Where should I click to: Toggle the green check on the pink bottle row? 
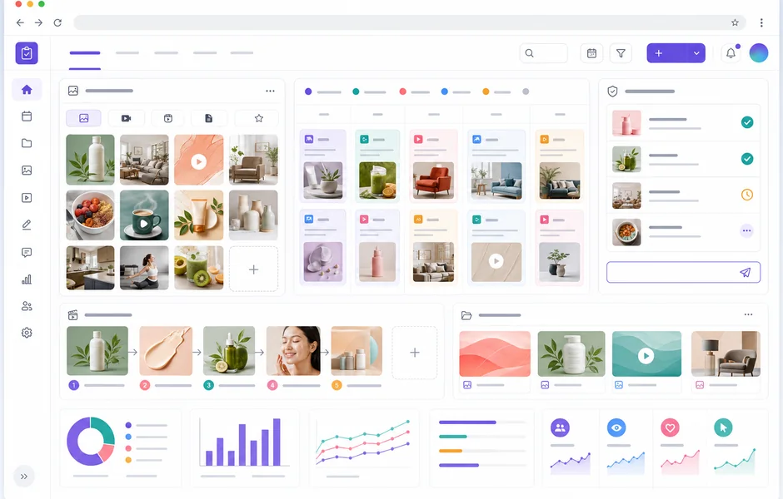click(747, 122)
